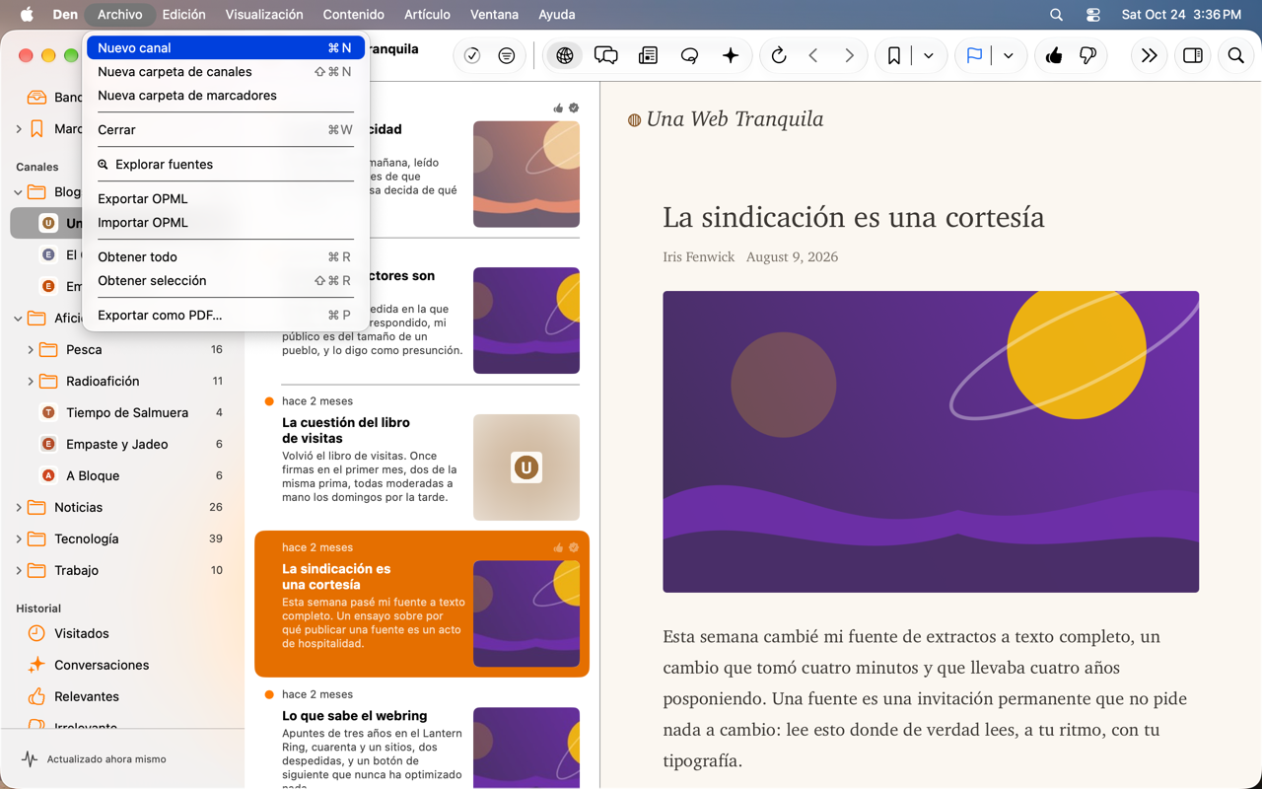Open the bookmark dropdown arrow
This screenshot has width=1262, height=789.
pyautogui.click(x=929, y=56)
